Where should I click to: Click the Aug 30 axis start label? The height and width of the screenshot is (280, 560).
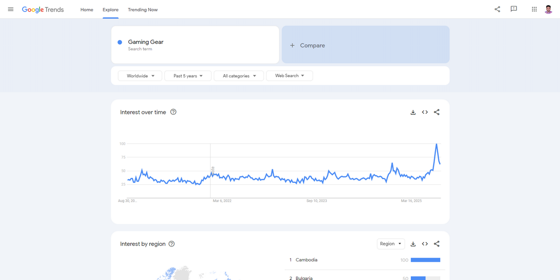tap(127, 201)
